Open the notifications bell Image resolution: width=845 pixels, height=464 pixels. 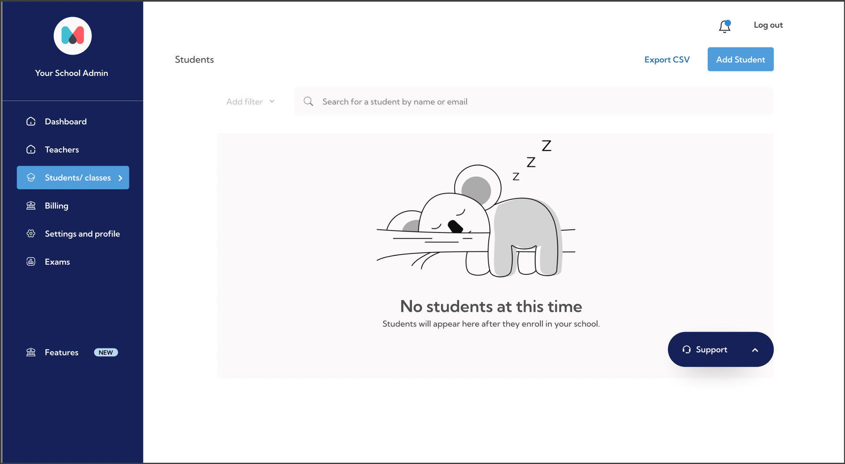pos(724,26)
